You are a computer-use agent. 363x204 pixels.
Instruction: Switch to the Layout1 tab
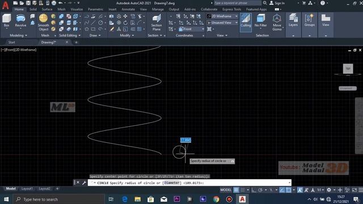27,189
